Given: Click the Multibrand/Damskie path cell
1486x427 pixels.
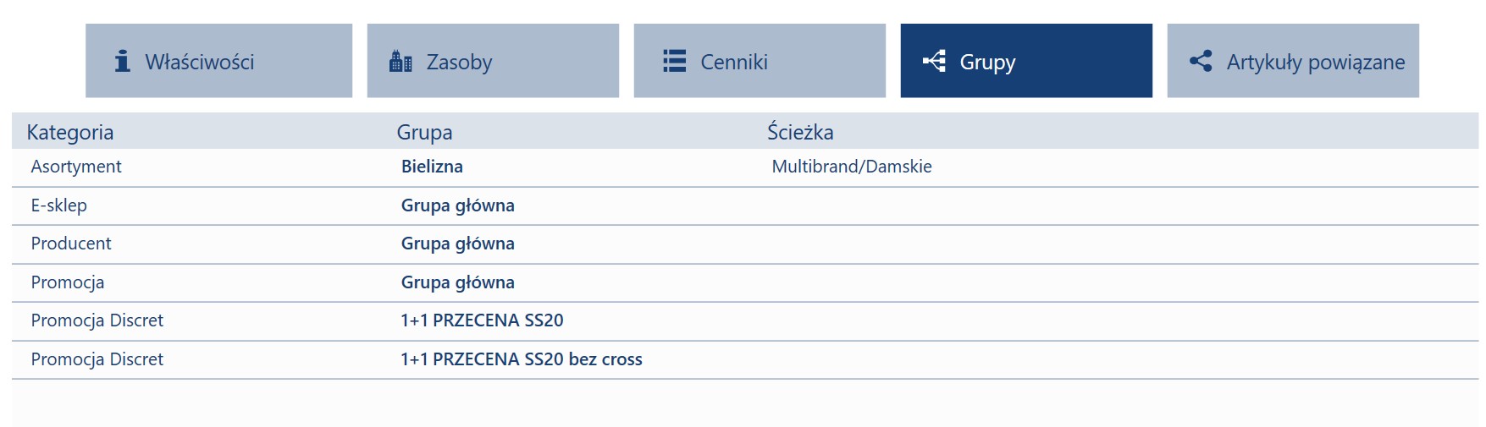Looking at the screenshot, I should (852, 167).
